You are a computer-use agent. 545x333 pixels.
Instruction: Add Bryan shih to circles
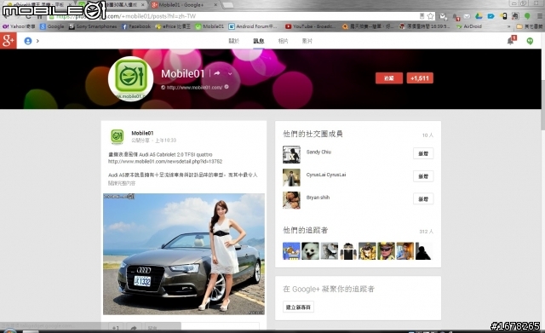coord(423,198)
